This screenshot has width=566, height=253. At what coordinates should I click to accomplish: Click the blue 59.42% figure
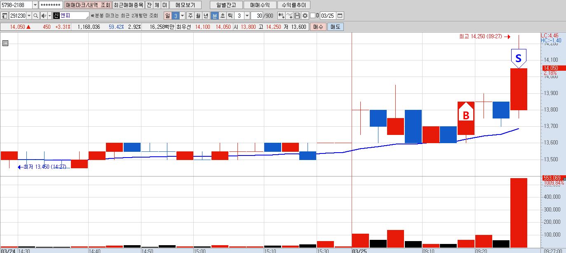coord(117,27)
